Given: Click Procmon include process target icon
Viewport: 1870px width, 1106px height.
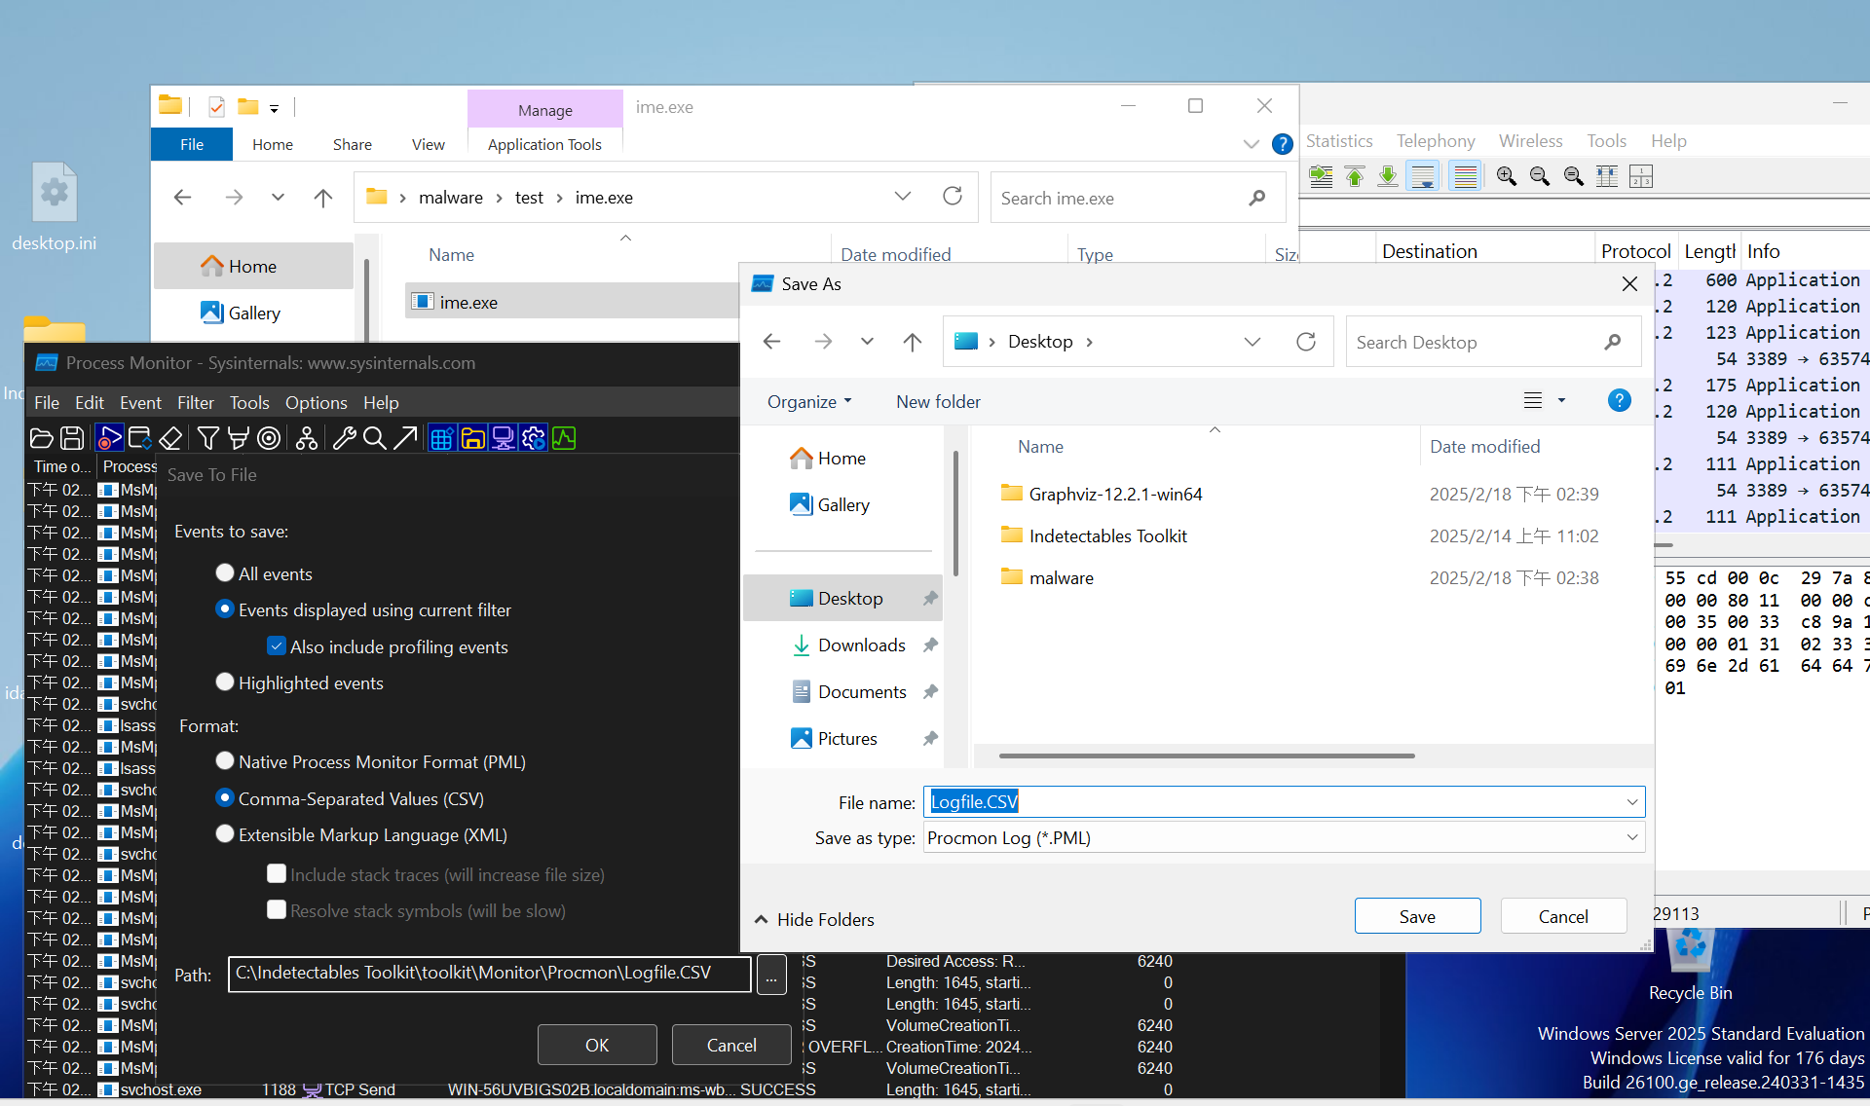Looking at the screenshot, I should click(x=269, y=438).
